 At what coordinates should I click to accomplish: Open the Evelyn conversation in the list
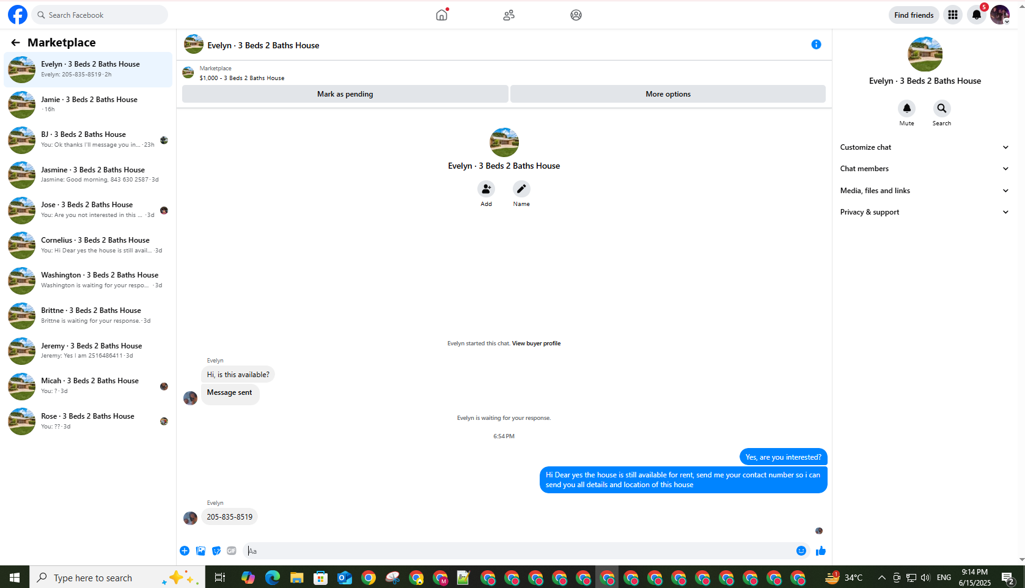click(89, 70)
